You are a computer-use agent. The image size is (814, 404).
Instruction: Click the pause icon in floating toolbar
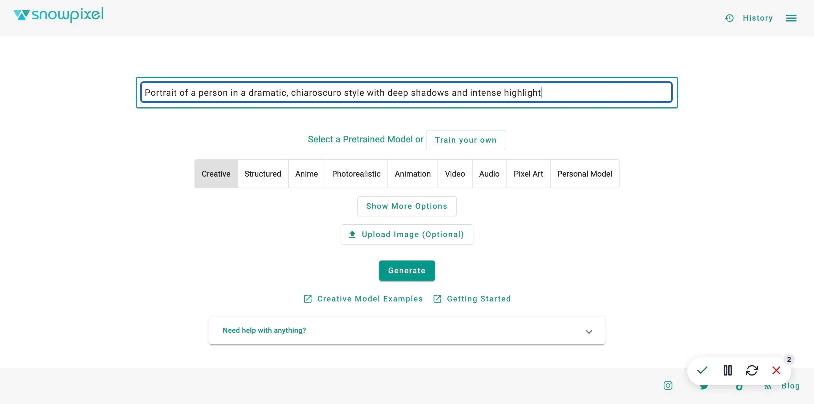tap(728, 370)
